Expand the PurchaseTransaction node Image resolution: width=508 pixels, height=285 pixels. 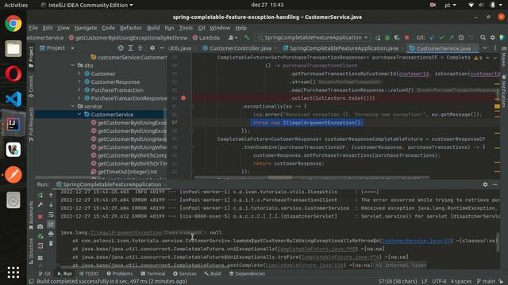tap(79, 89)
